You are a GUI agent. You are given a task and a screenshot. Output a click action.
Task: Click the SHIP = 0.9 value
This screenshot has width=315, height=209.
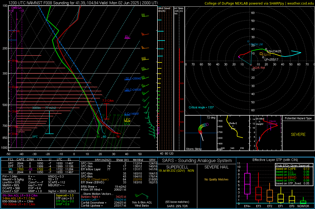(62, 204)
